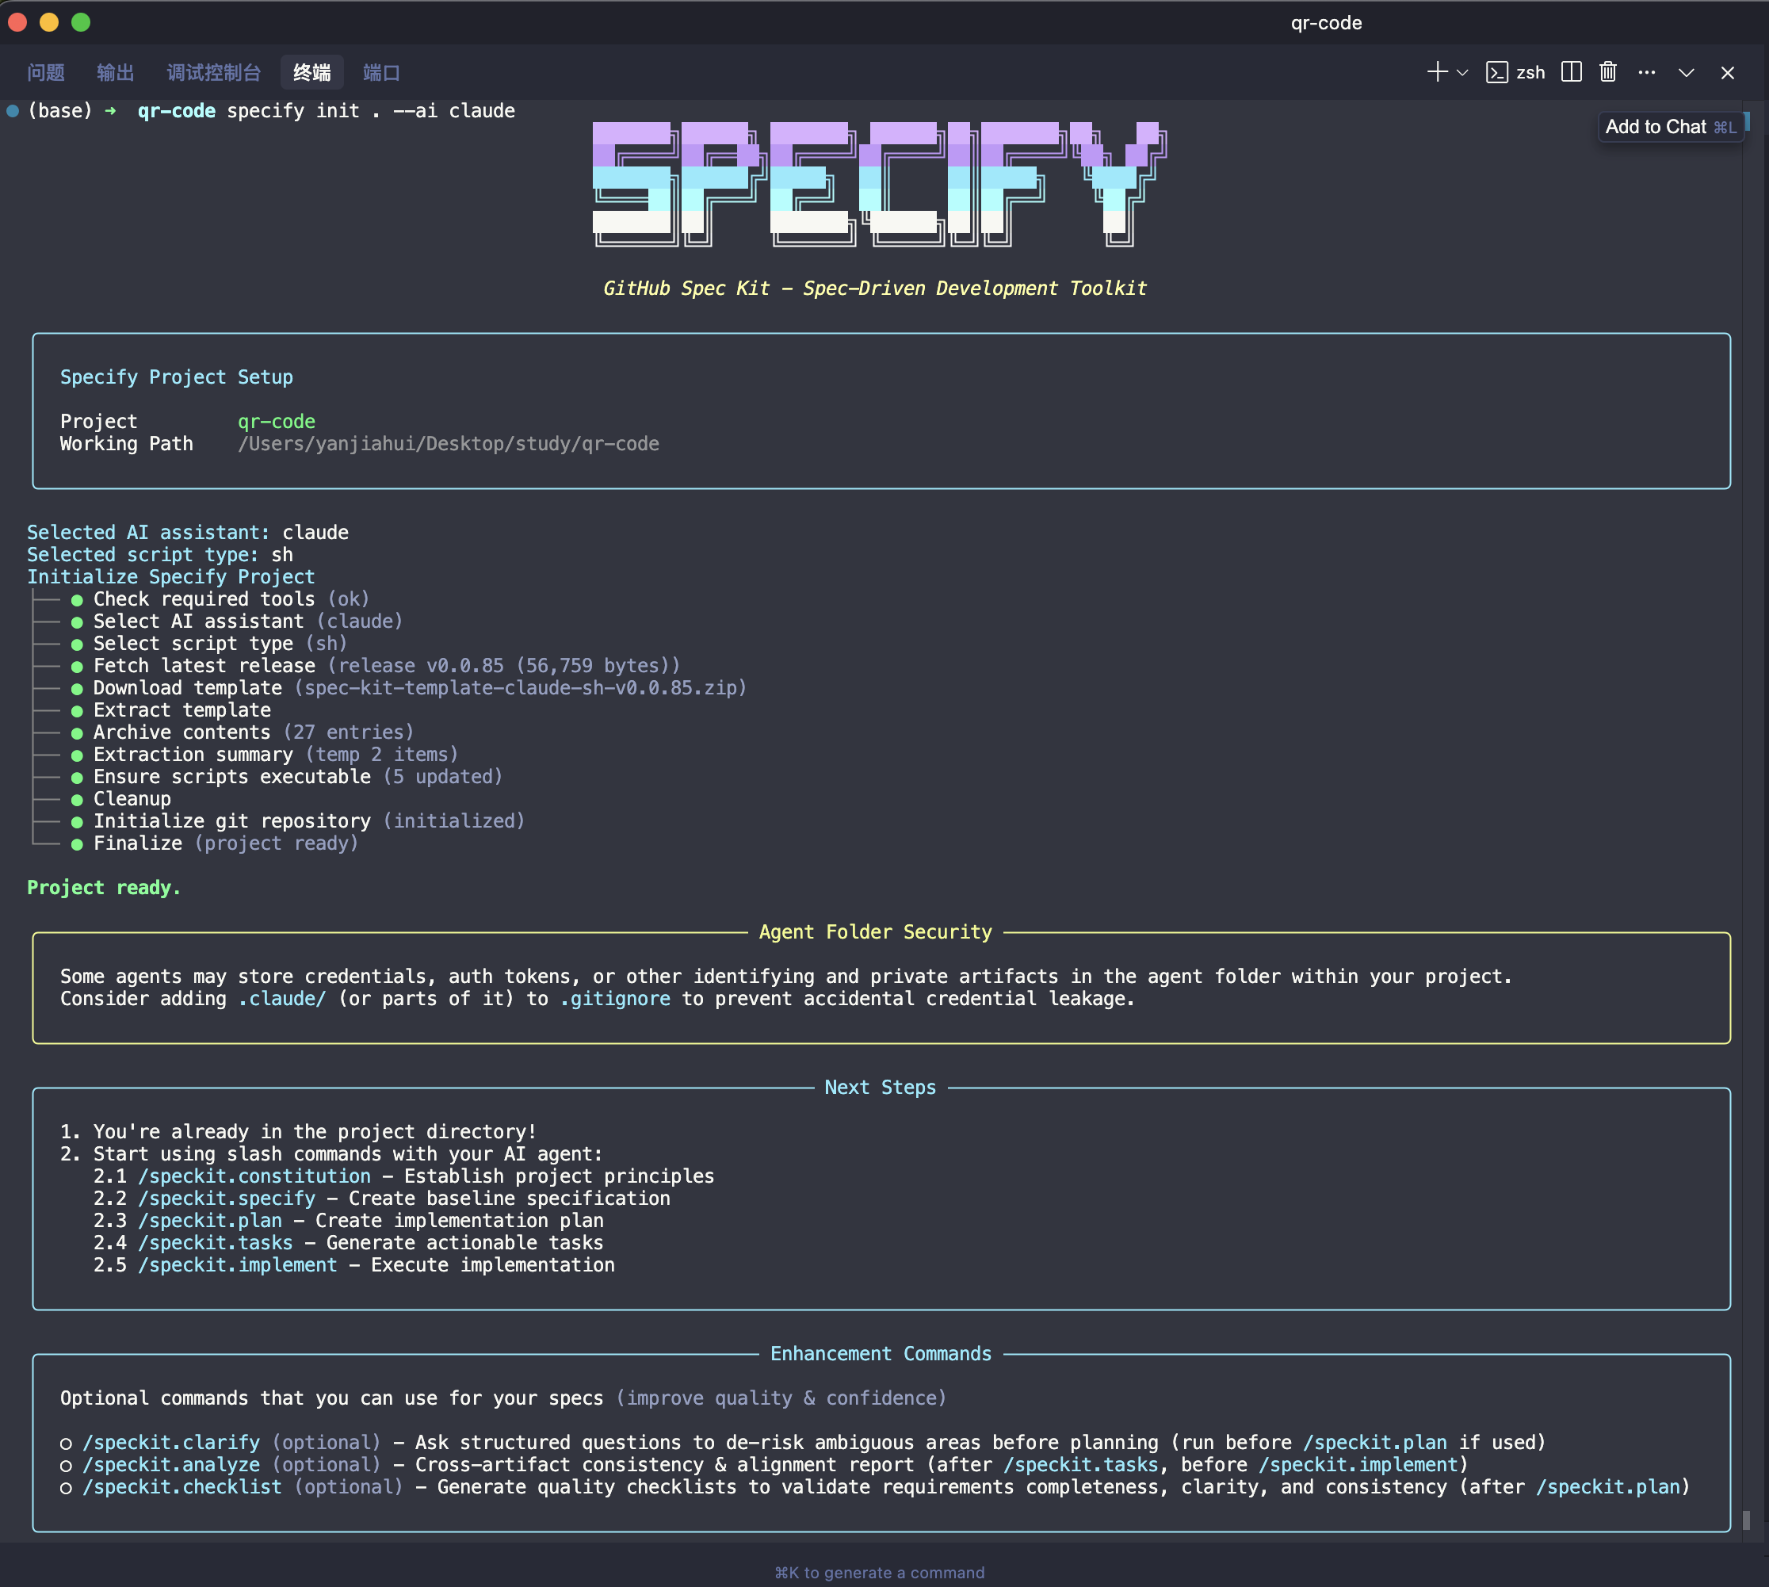The height and width of the screenshot is (1587, 1769).
Task: Open the terminal more actions ellipsis
Action: [x=1646, y=72]
